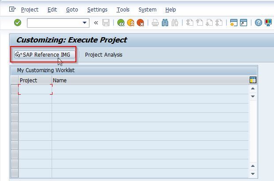This screenshot has height=181, width=274.
Task: Click the Create New Session icon
Action: 234,23
